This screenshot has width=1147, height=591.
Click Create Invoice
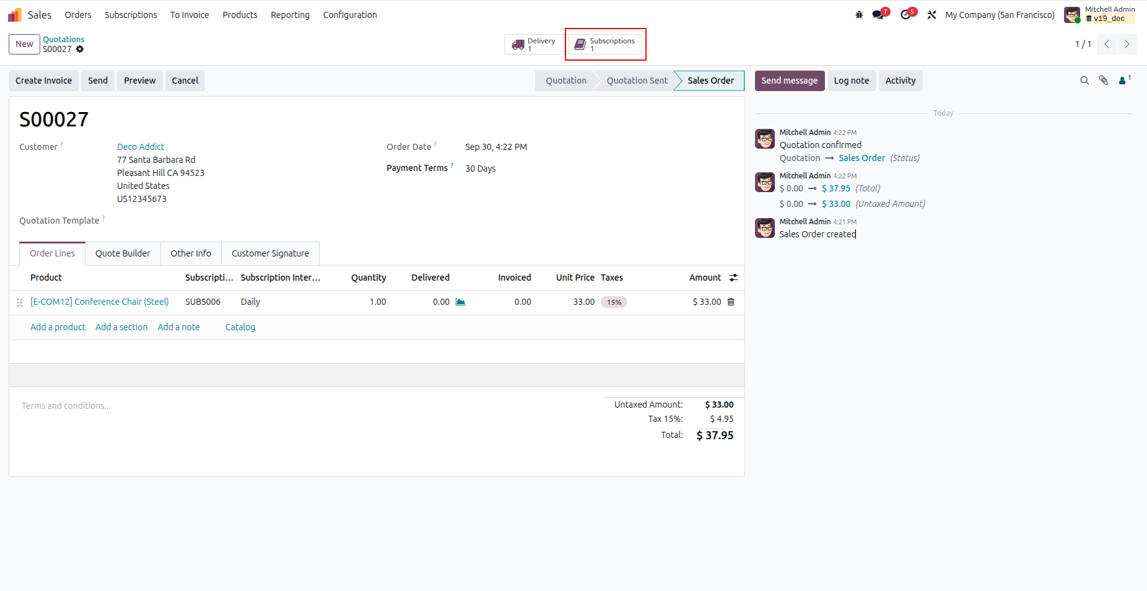(x=43, y=81)
